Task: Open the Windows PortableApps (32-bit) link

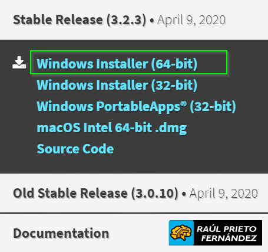Action: coord(136,106)
